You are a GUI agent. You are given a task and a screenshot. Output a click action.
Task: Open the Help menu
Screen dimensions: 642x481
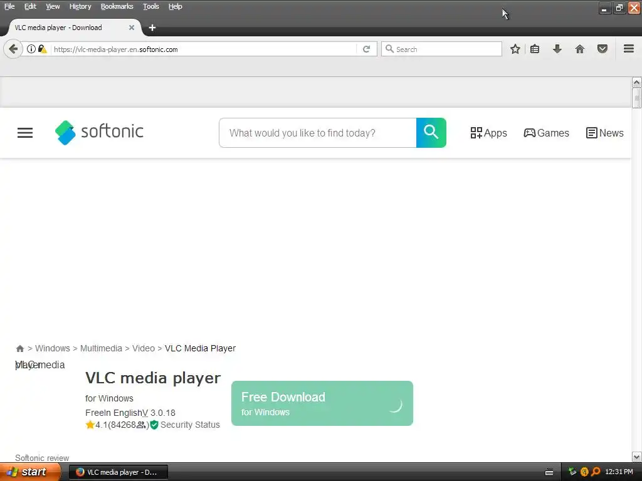[x=176, y=6]
